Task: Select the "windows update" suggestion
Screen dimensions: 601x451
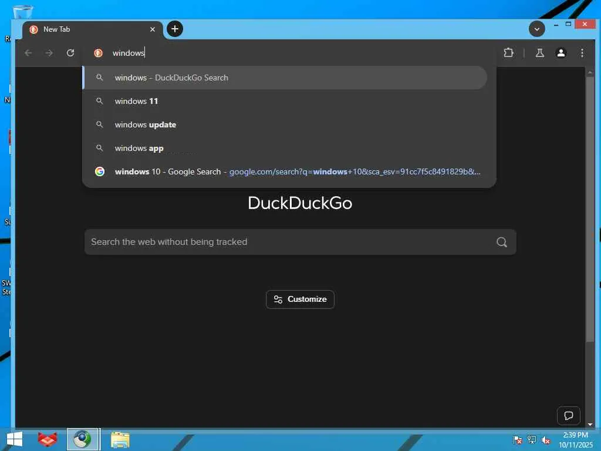Action: click(285, 124)
